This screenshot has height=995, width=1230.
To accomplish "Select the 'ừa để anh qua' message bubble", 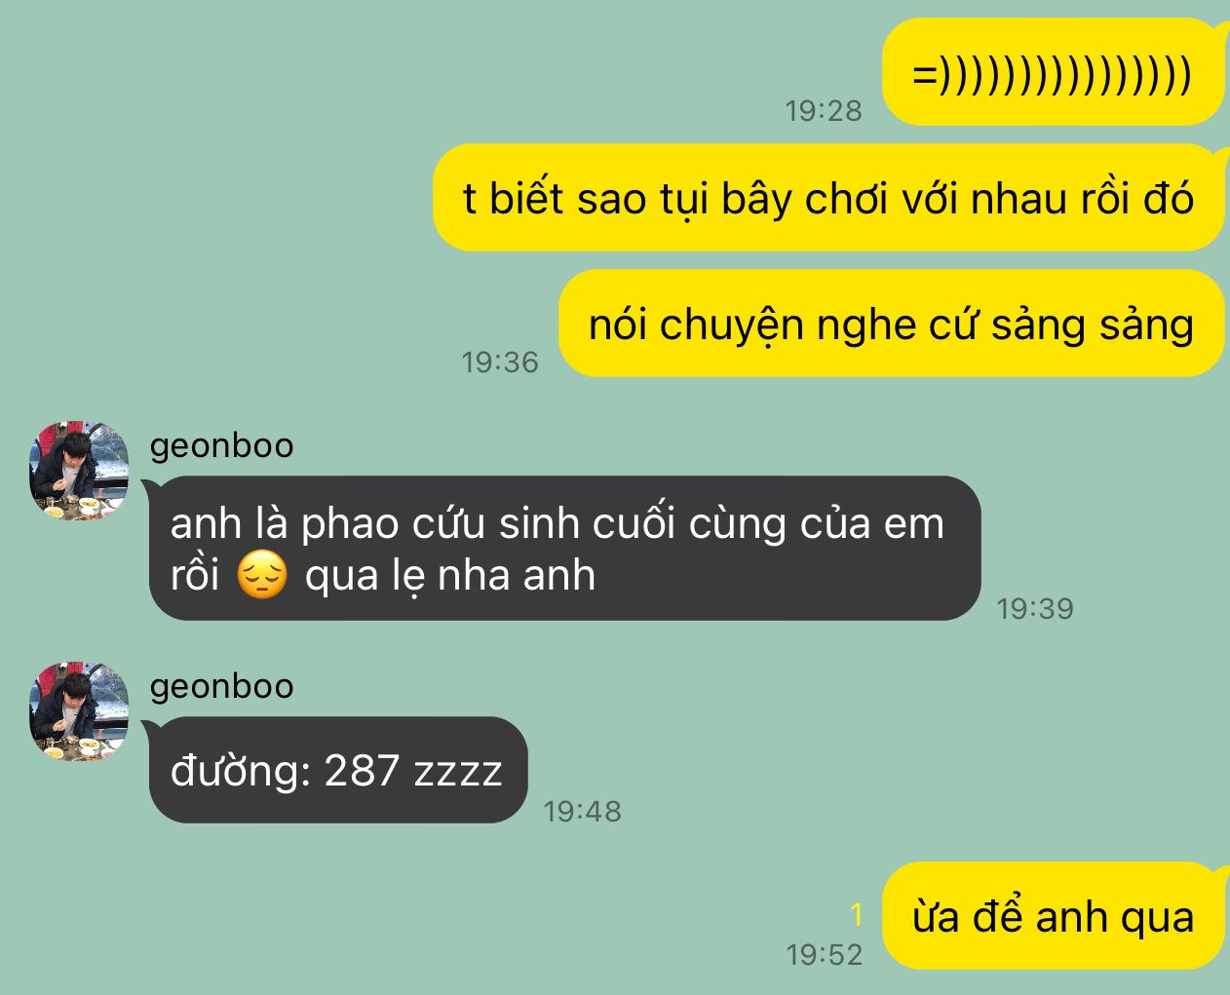I will (1053, 916).
